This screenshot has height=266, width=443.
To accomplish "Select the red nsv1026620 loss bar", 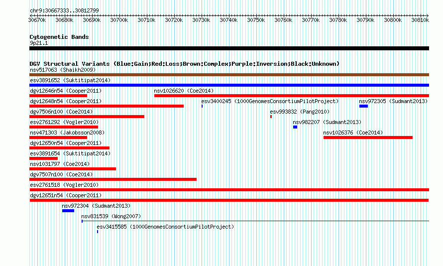I will coord(292,96).
